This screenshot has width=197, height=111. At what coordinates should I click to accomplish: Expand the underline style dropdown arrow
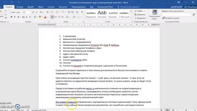tap(21, 17)
